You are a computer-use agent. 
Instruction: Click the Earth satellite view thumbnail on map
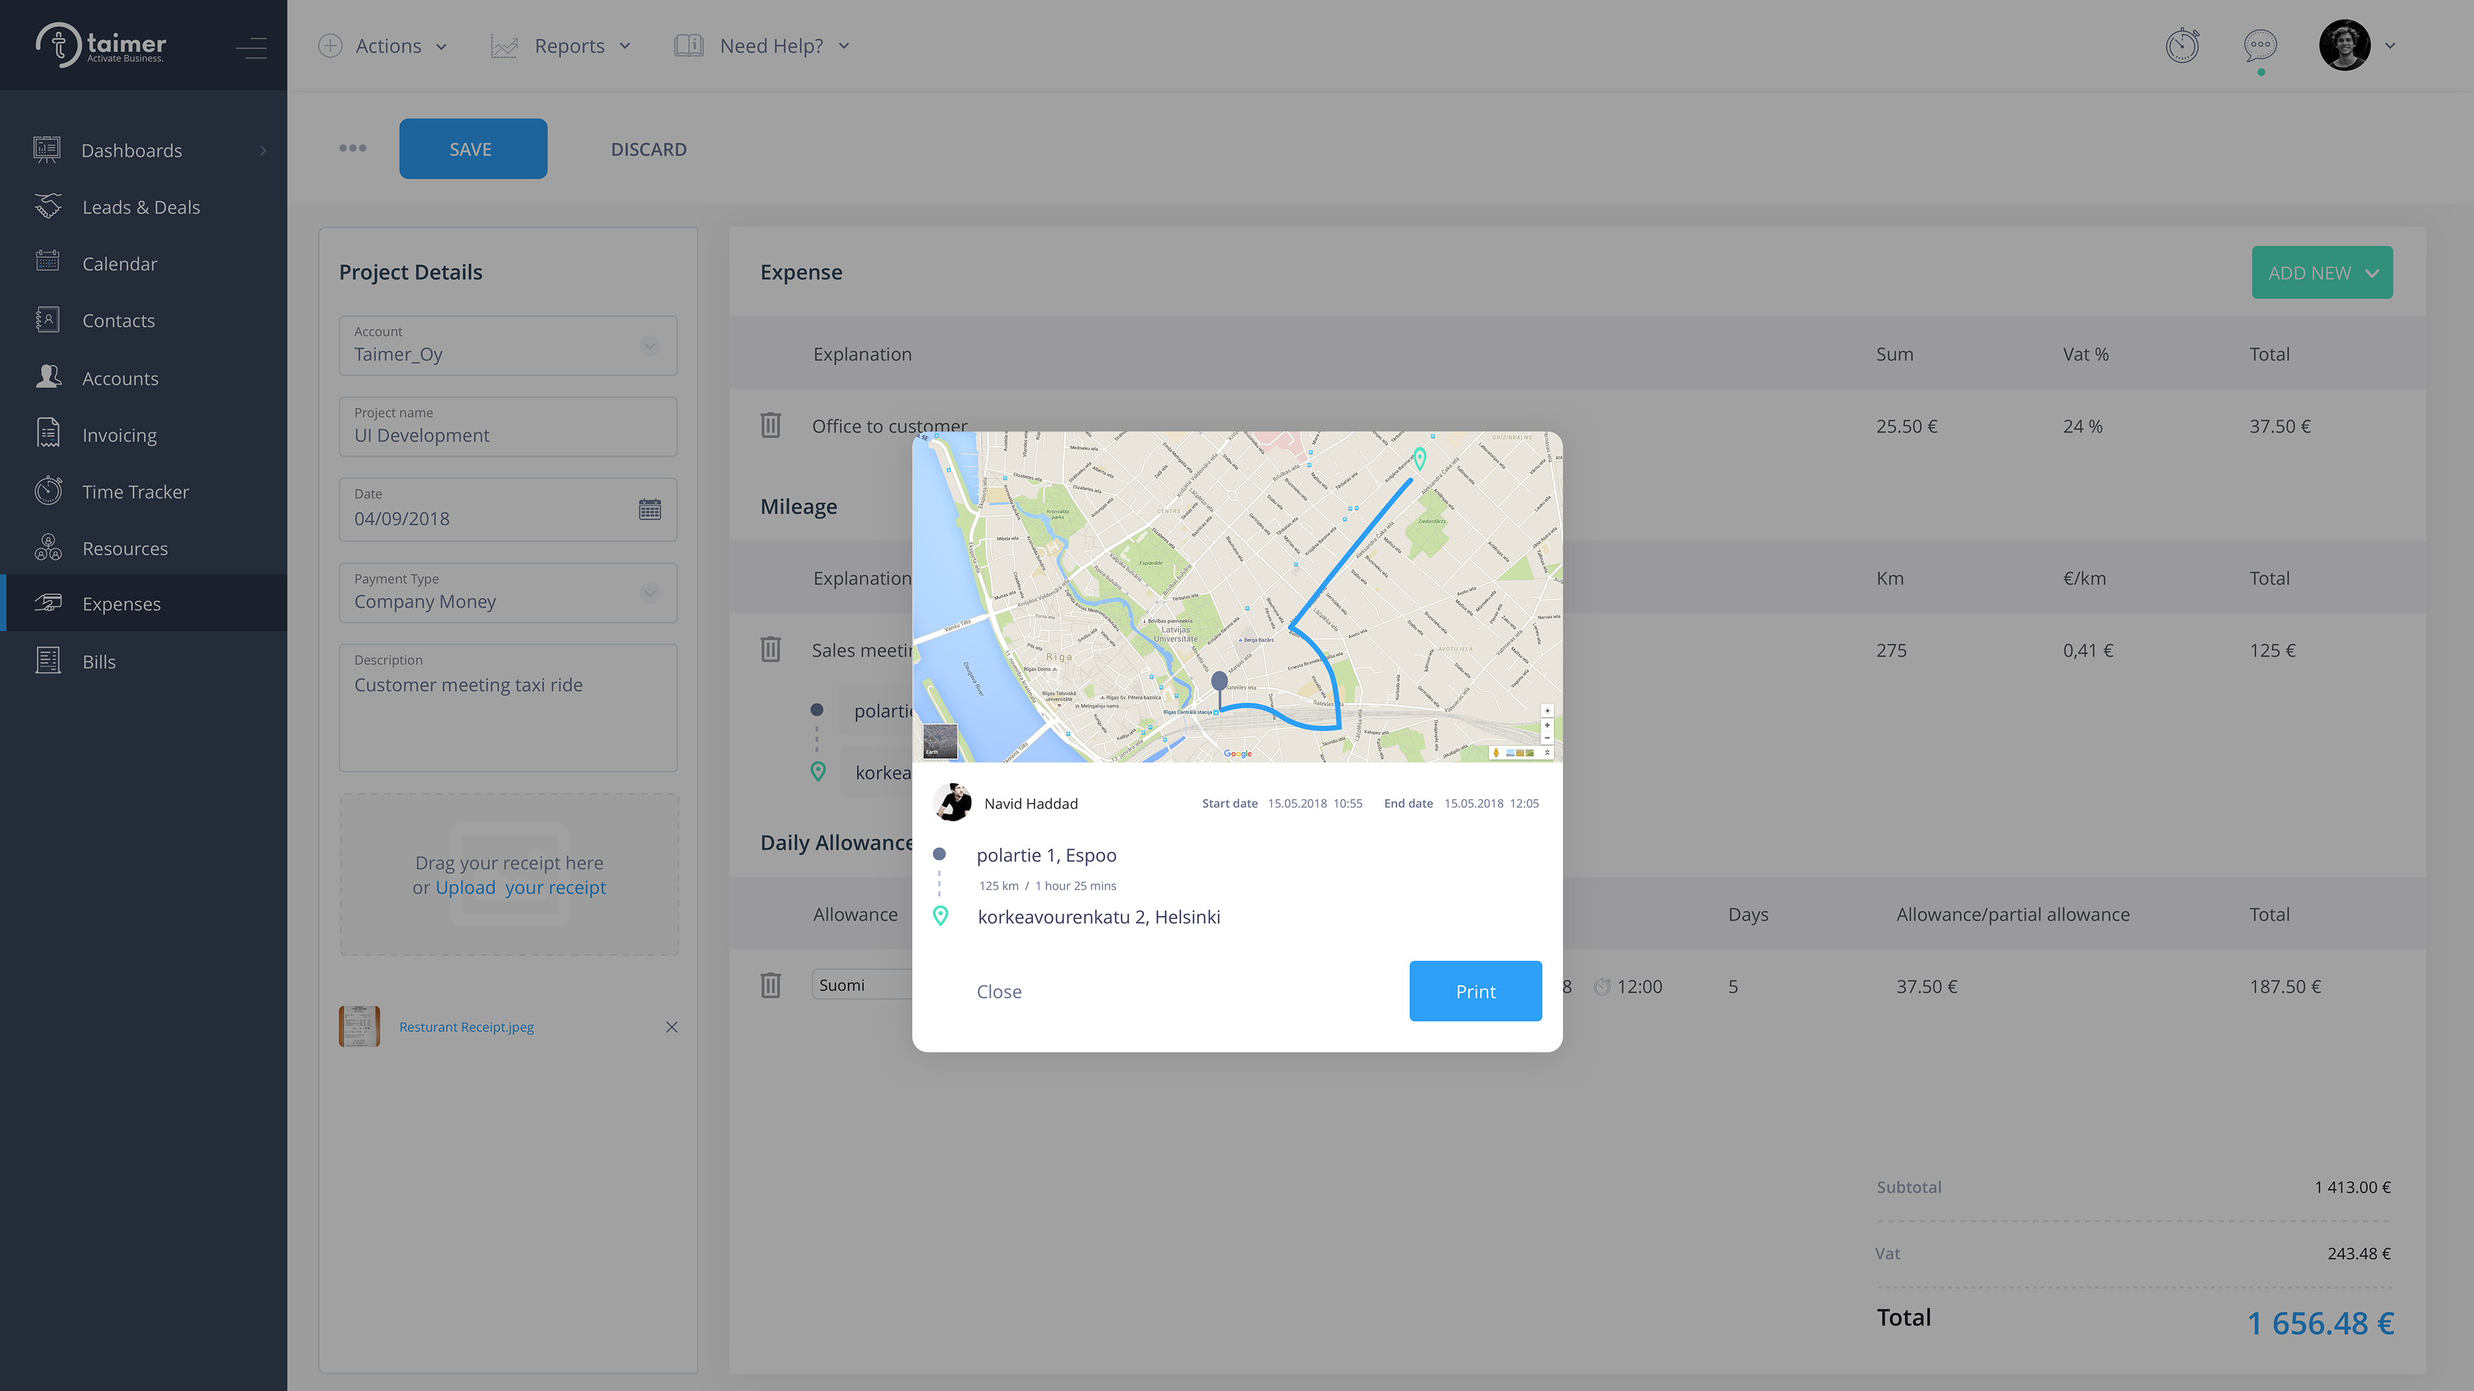pos(939,741)
